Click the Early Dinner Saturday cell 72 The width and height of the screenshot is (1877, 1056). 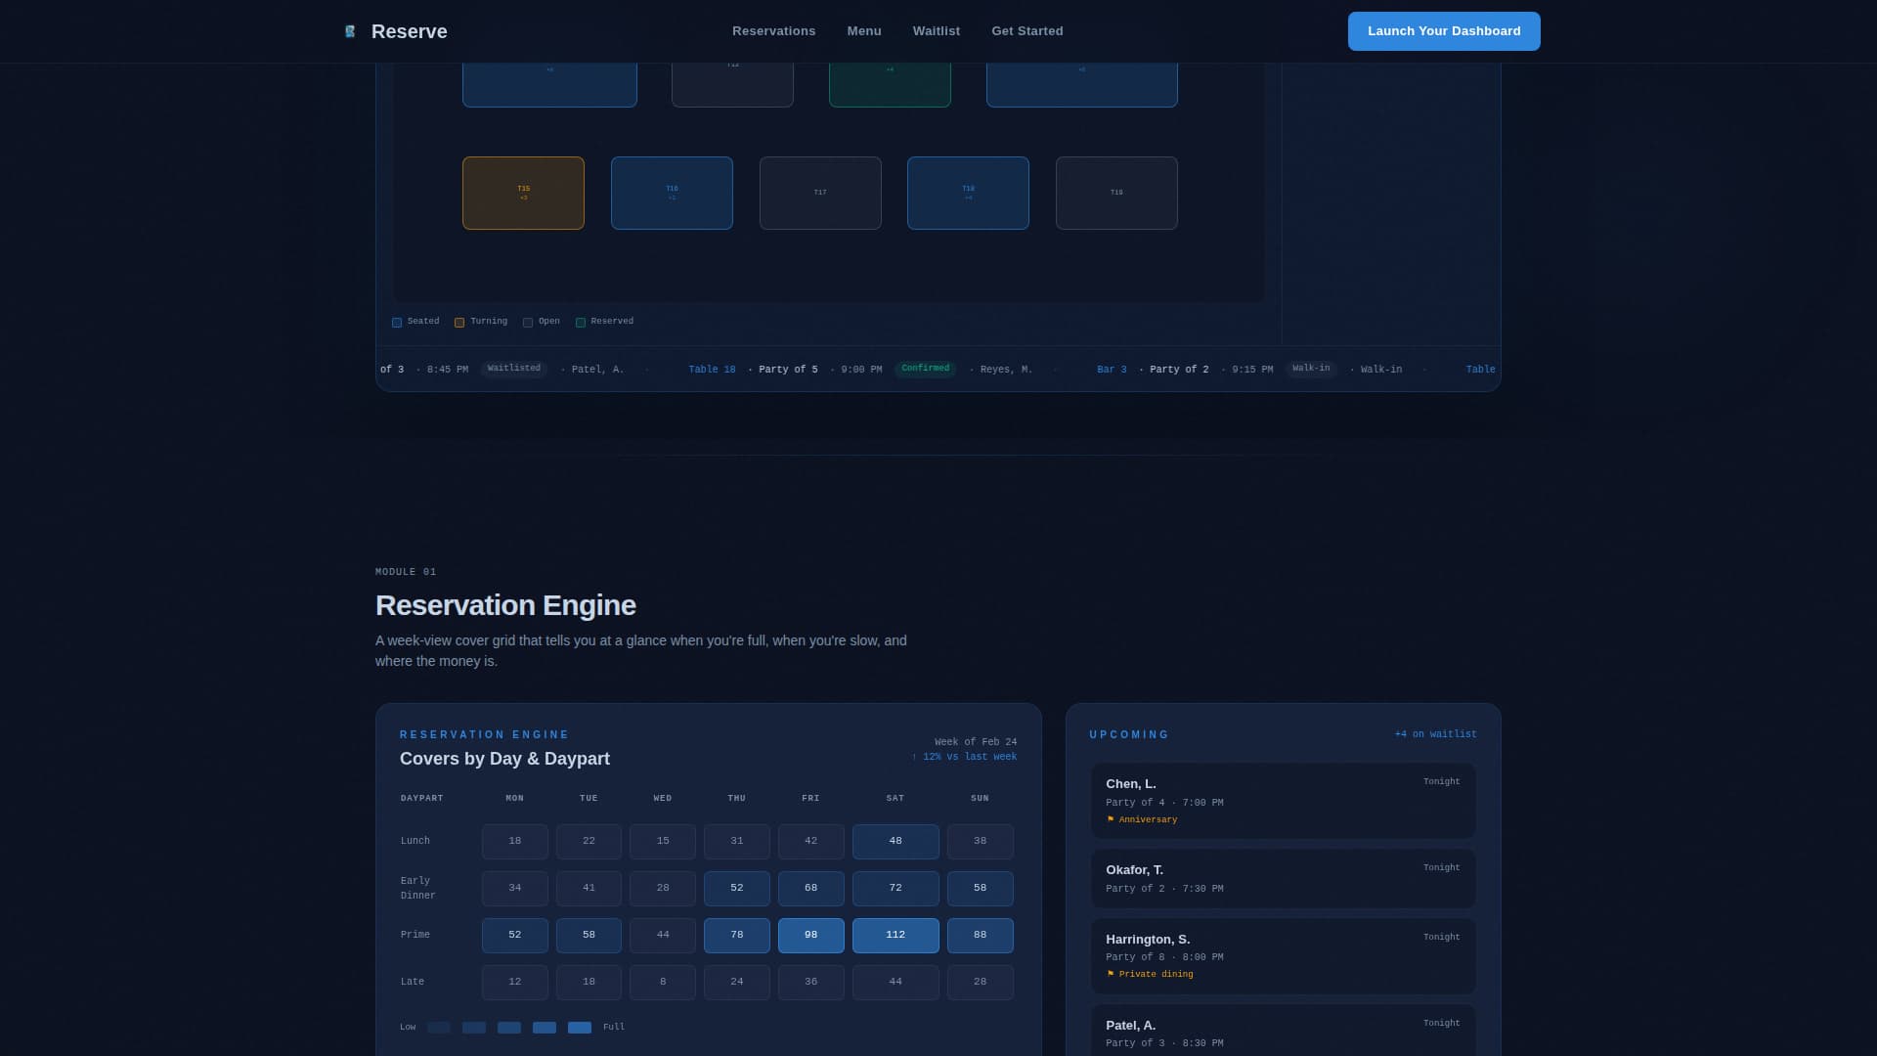pyautogui.click(x=895, y=889)
